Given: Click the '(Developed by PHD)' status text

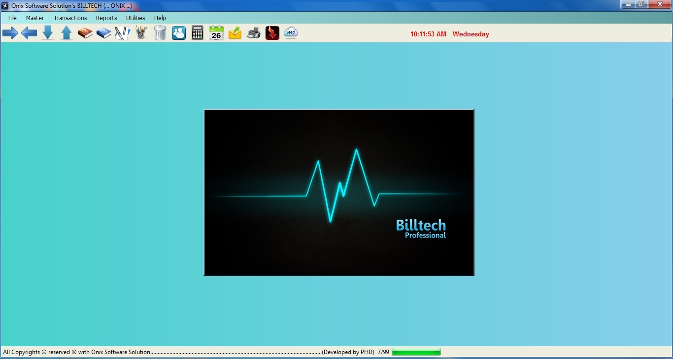Looking at the screenshot, I should point(348,352).
